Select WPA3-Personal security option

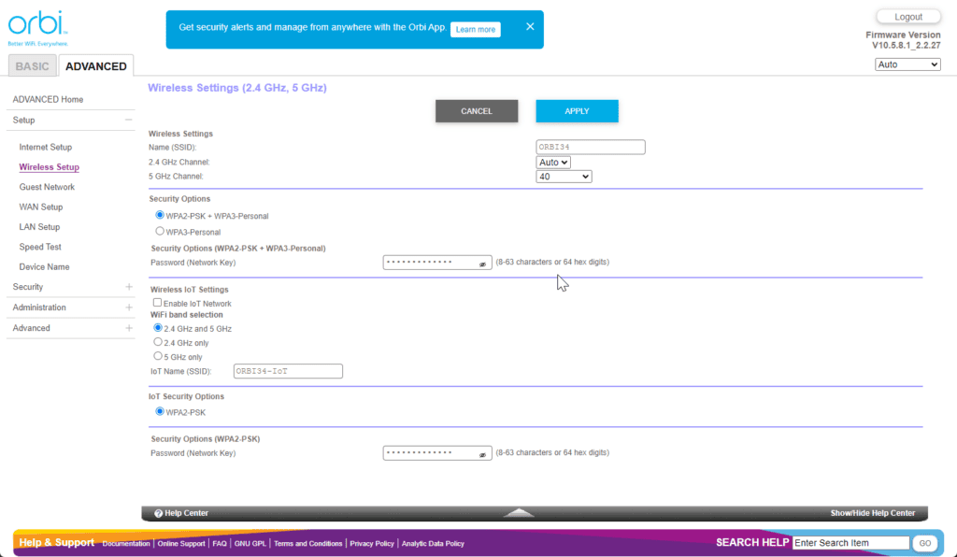pos(160,232)
